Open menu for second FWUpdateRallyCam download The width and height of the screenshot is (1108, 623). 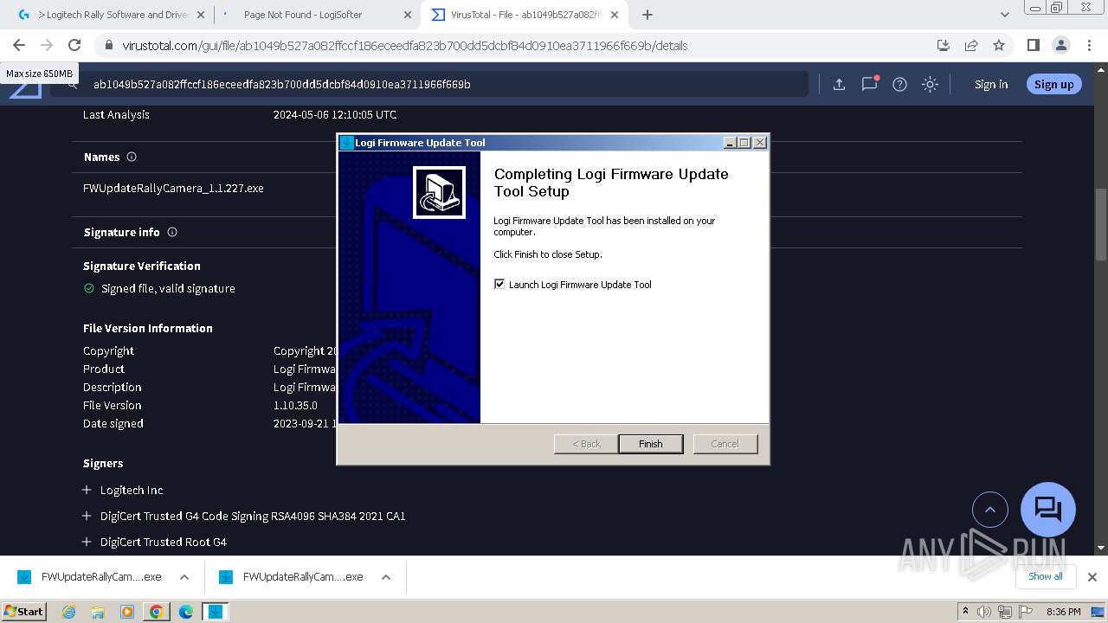coord(386,577)
